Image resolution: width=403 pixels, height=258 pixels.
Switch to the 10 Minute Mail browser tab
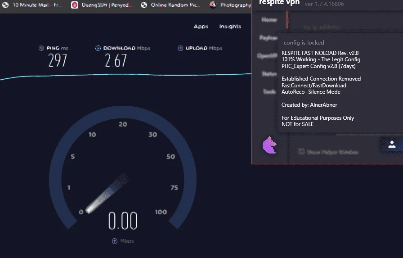(32, 5)
